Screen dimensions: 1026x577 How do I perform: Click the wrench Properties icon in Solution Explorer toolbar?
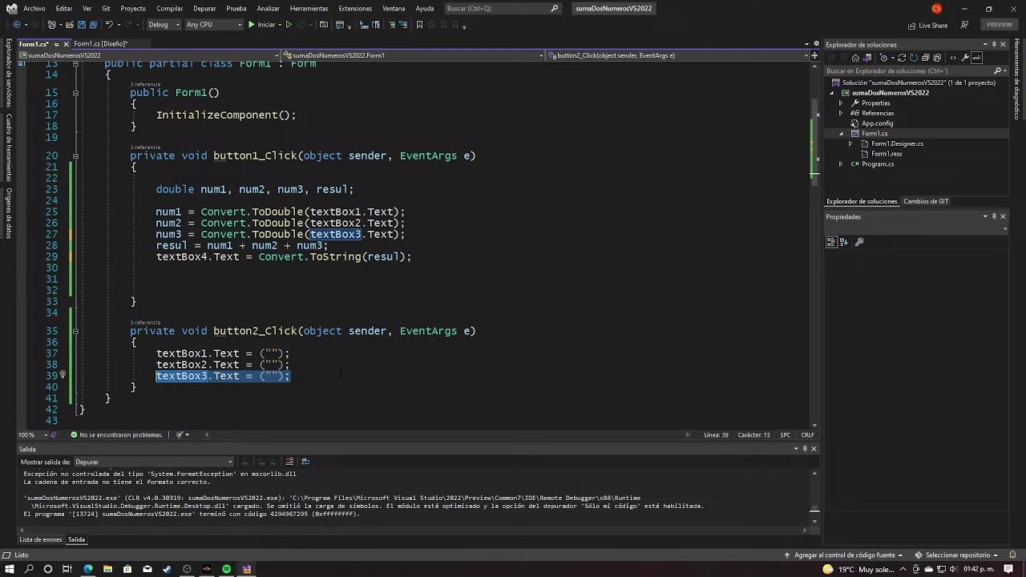pyautogui.click(x=965, y=58)
